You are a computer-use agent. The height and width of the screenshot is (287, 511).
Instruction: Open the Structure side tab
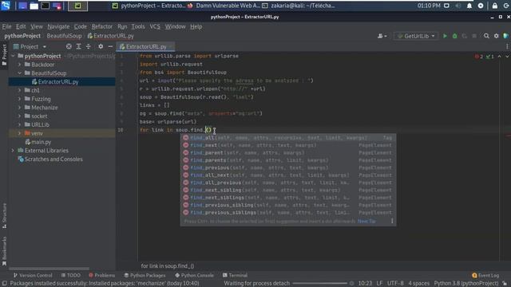(x=4, y=215)
